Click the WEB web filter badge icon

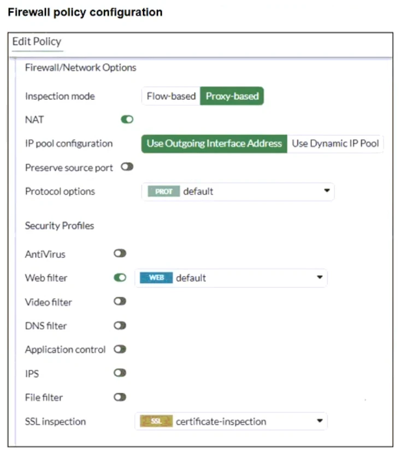156,278
